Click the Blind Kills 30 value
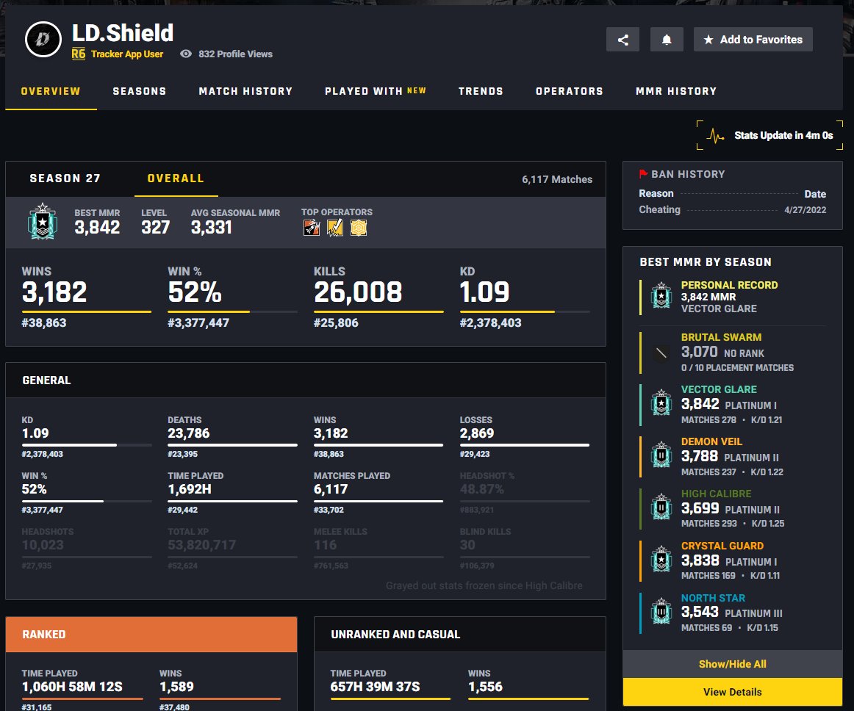Image resolution: width=854 pixels, height=711 pixels. click(467, 545)
